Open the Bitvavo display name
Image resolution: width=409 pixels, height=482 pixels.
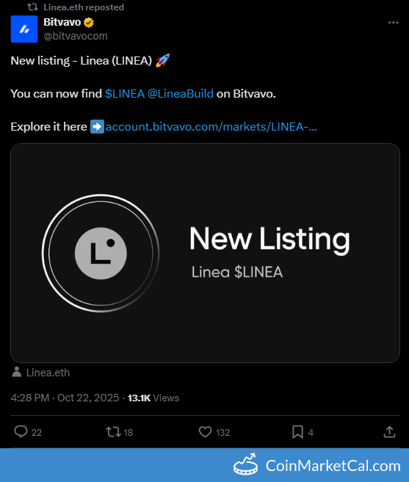tap(62, 22)
